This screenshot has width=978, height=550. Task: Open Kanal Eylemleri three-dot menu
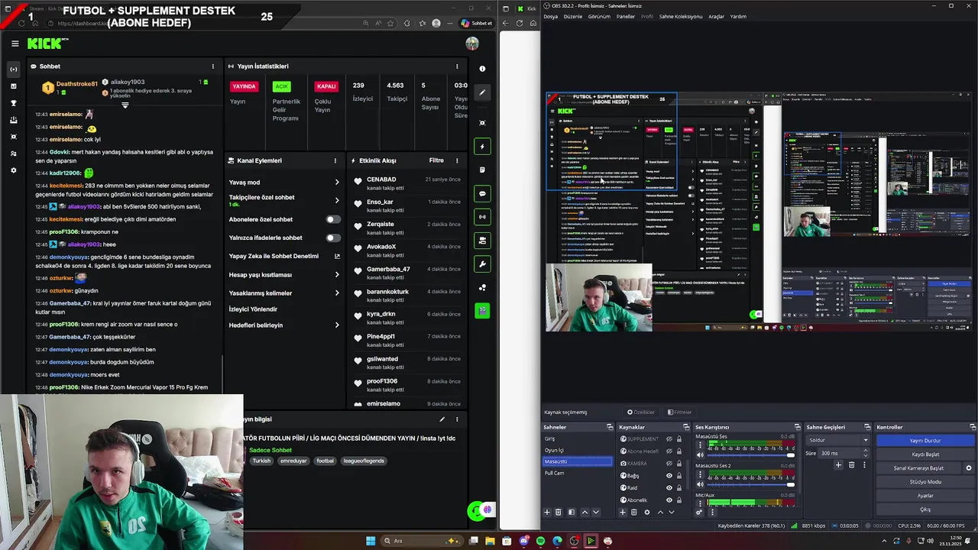click(x=335, y=160)
